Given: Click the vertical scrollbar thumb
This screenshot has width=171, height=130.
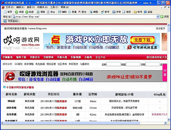Looking at the screenshot, I should point(169,29).
